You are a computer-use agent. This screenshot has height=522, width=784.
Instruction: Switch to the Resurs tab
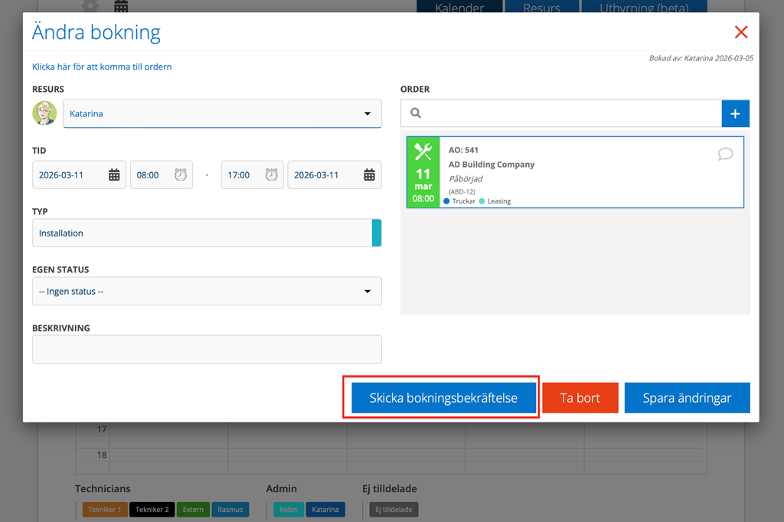(541, 8)
